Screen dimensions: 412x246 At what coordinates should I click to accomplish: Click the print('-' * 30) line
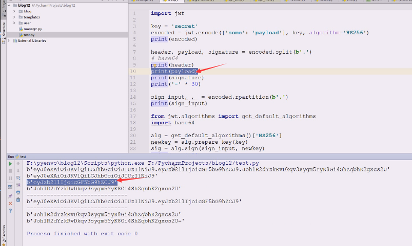coord(175,84)
